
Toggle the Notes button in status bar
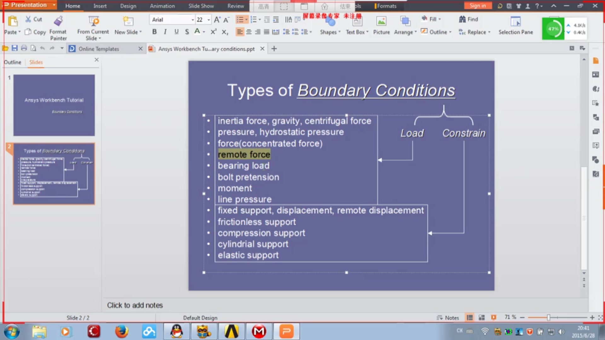[448, 318]
